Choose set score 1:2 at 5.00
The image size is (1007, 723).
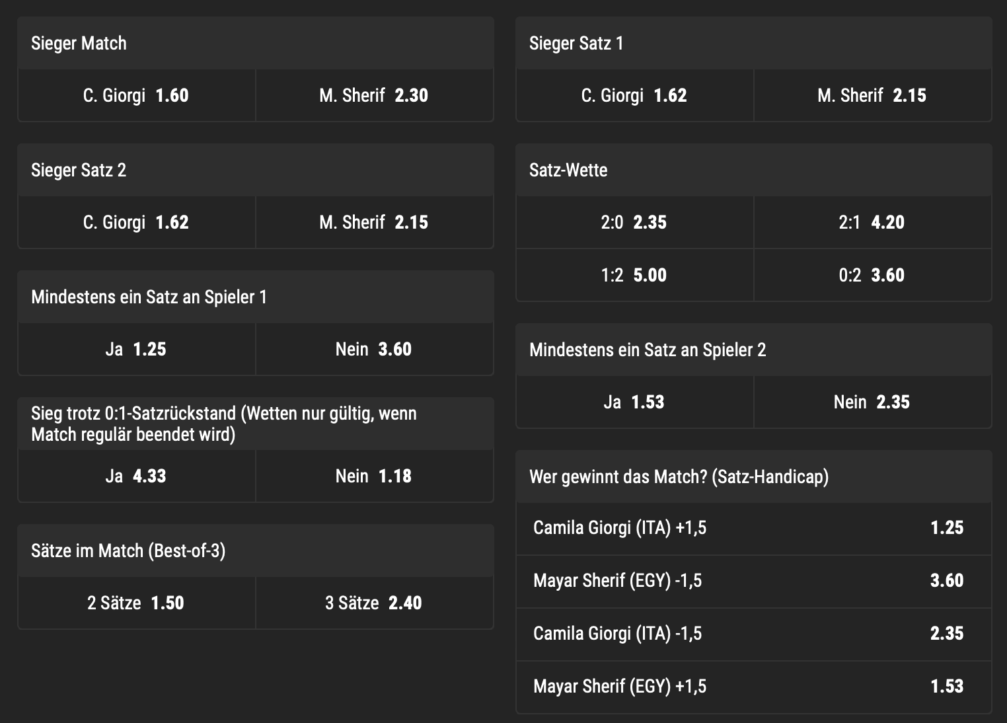click(x=635, y=275)
